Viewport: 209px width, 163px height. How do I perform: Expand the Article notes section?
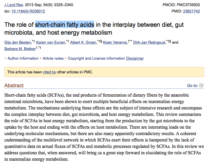coord(53,58)
